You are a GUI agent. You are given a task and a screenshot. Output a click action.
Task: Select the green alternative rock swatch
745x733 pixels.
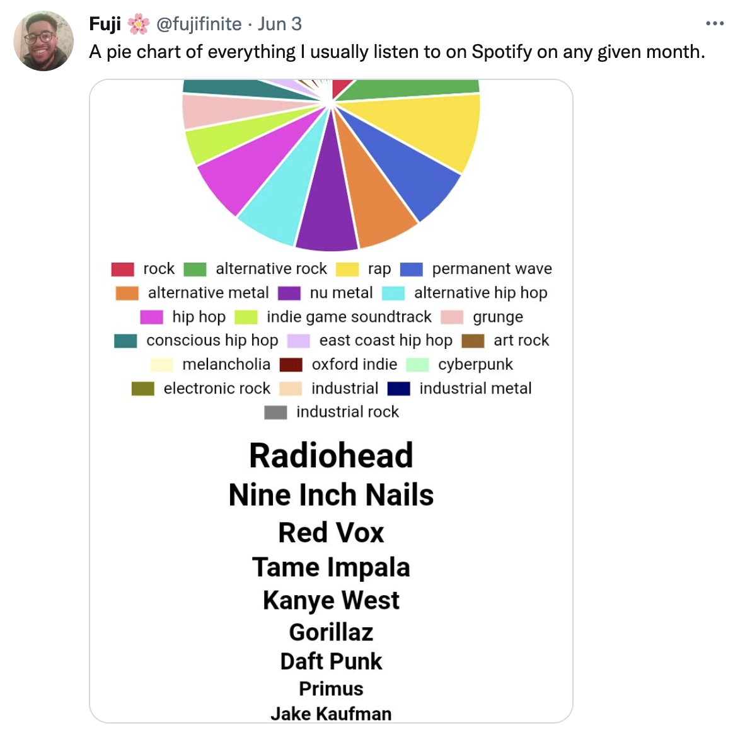[x=193, y=269]
